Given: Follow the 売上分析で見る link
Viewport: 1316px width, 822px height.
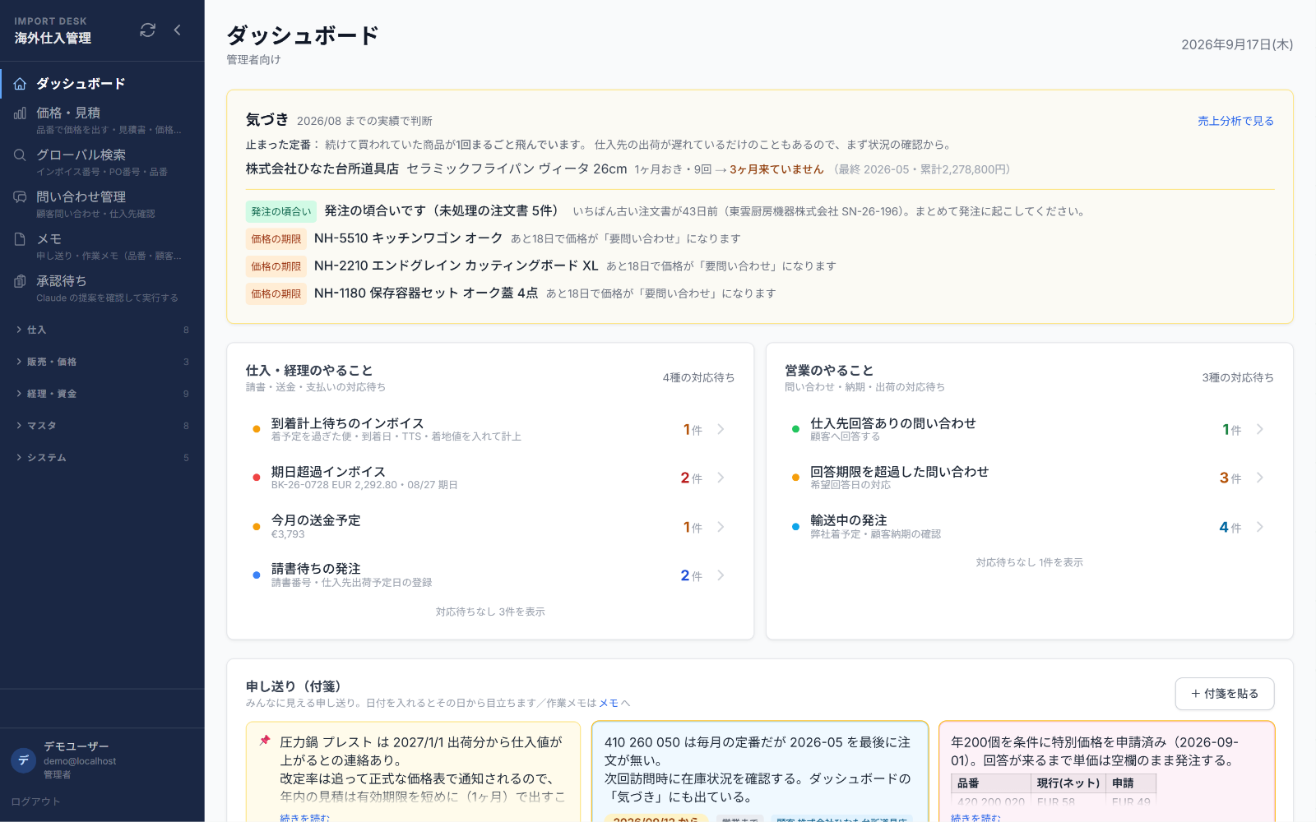Looking at the screenshot, I should point(1235,121).
